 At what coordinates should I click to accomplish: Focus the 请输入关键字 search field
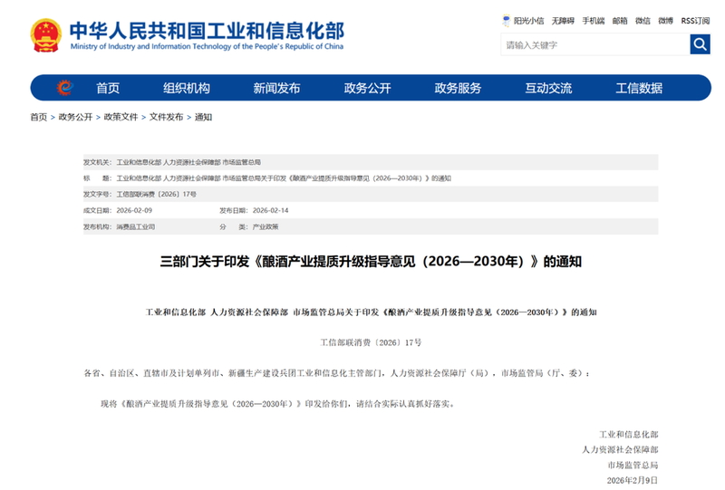595,45
